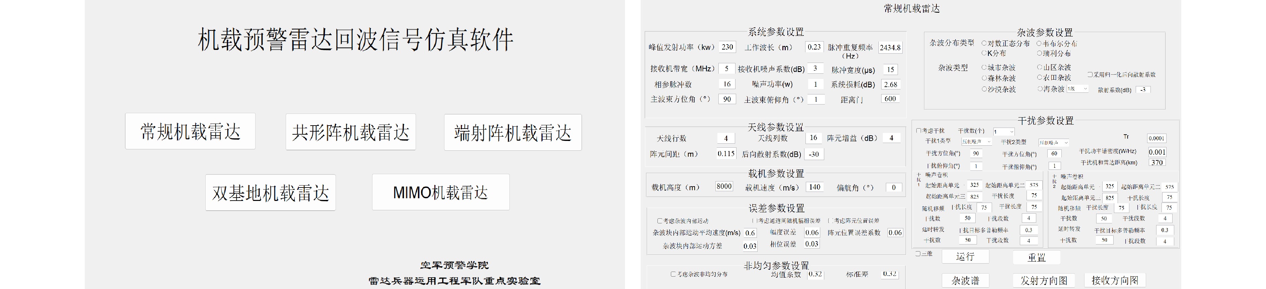
Task: Show the 杂波谱 plot
Action: click(x=965, y=280)
